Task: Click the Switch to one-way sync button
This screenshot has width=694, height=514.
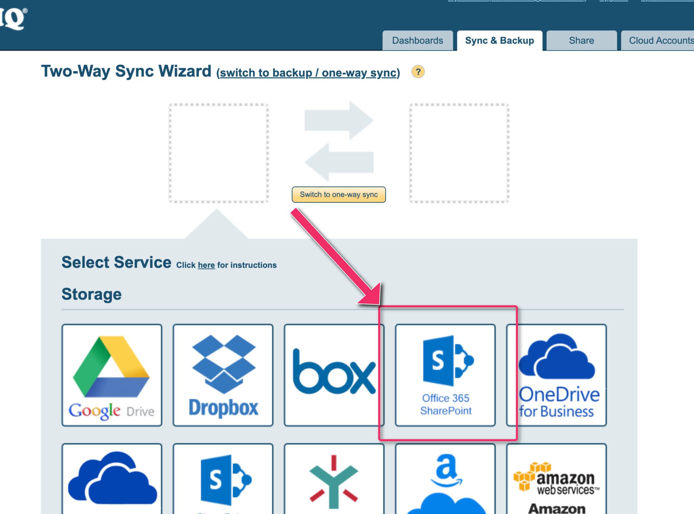Action: tap(339, 195)
